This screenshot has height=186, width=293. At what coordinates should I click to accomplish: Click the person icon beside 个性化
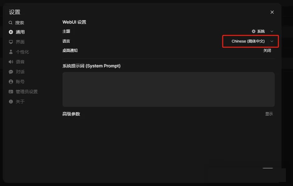click(11, 52)
